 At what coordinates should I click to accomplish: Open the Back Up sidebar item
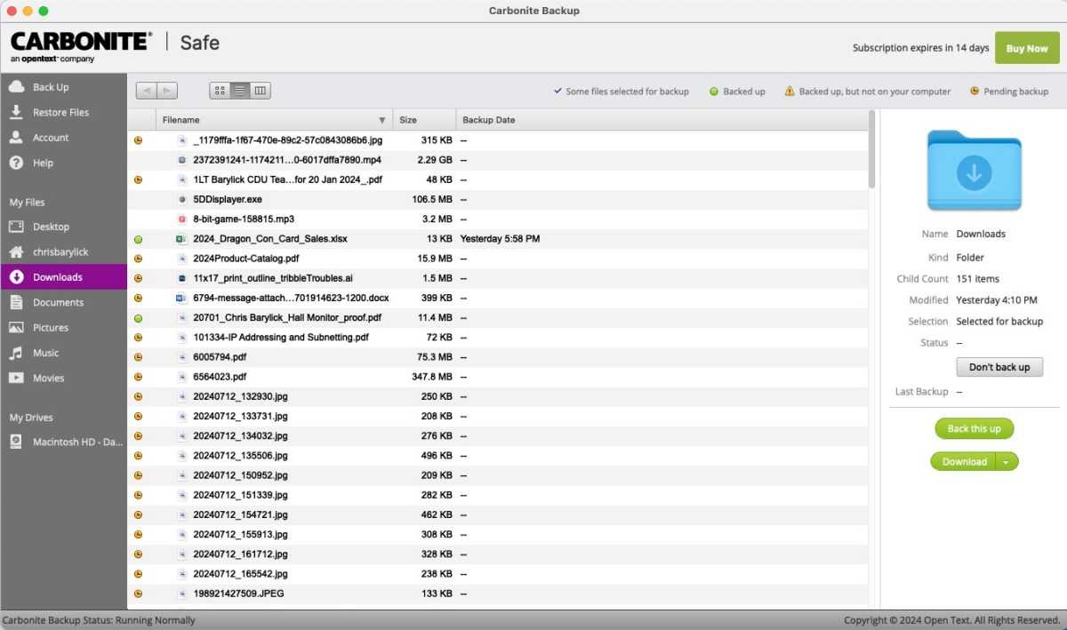64,87
